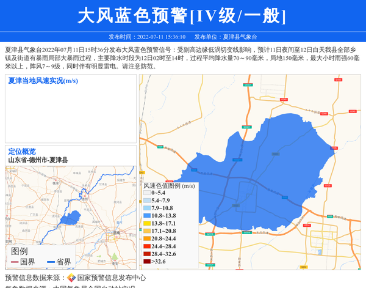Select the 24.4~28.4 red legend swatch

click(x=146, y=246)
